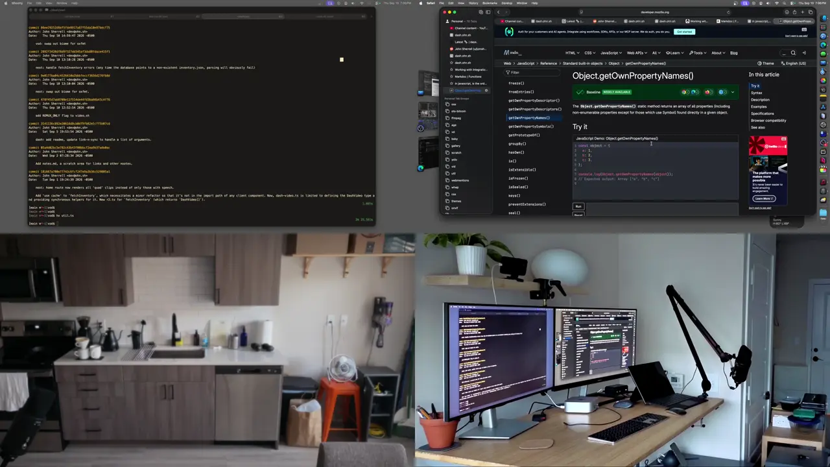Open a new tab with plus icon
This screenshot has width=830, height=467.
pos(803,12)
